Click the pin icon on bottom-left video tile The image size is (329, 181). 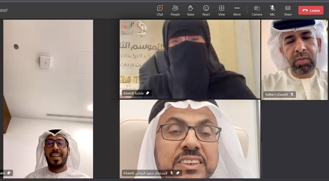pyautogui.click(x=9, y=173)
